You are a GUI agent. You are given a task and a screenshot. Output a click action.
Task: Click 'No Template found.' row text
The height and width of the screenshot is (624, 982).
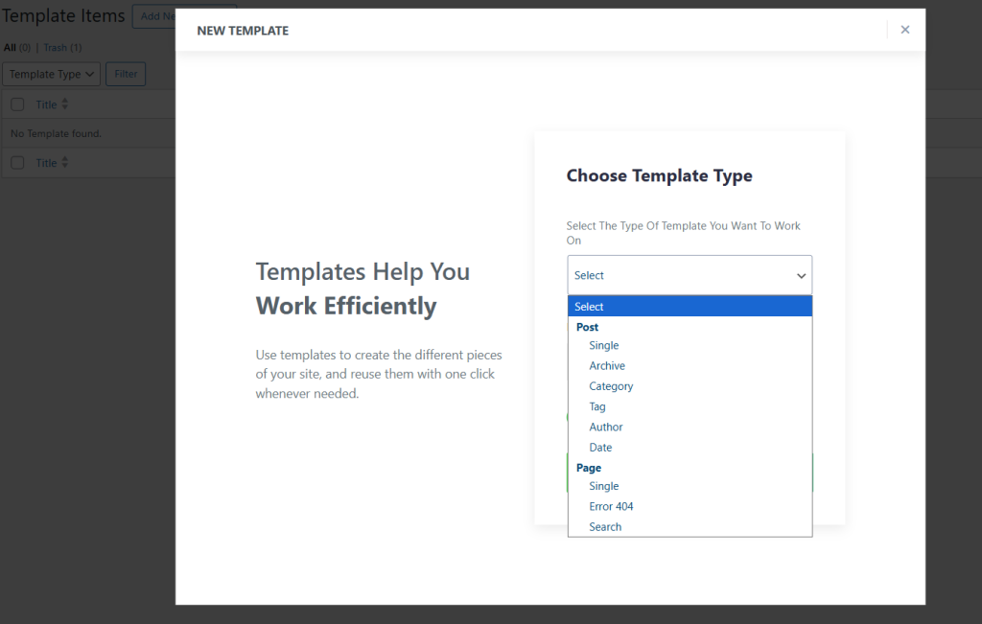coord(56,133)
